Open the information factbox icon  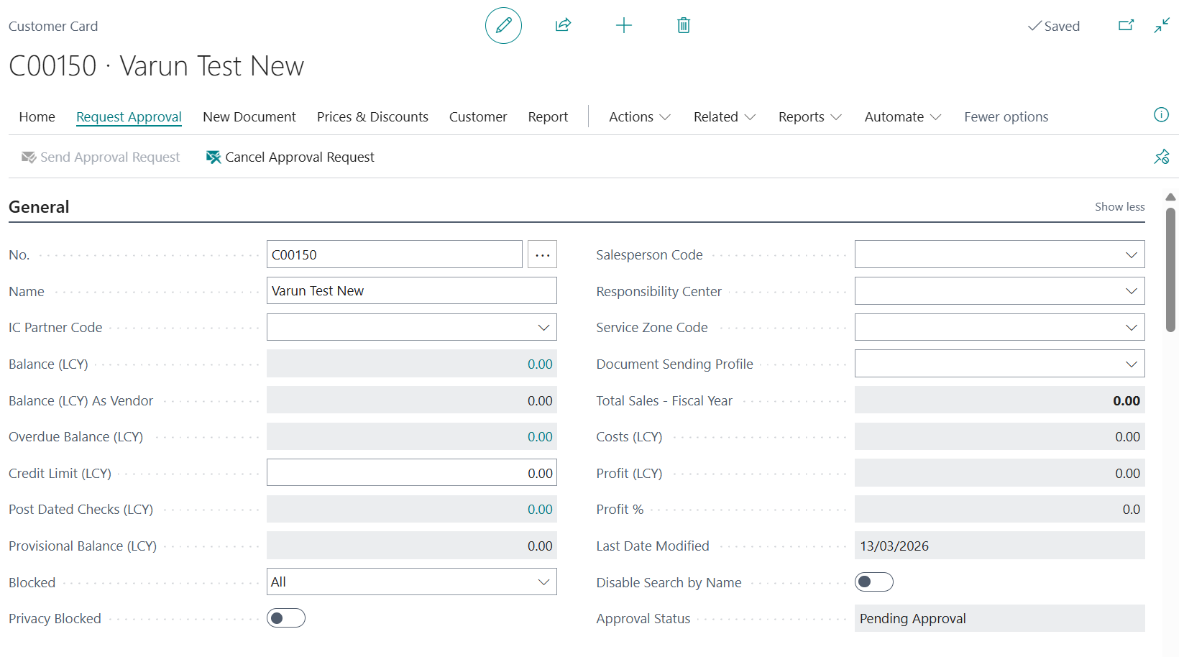click(x=1160, y=115)
